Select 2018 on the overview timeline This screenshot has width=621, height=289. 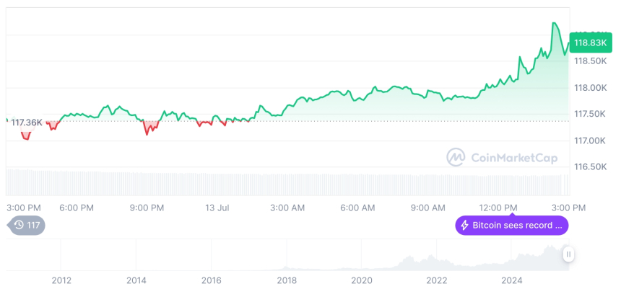(287, 280)
